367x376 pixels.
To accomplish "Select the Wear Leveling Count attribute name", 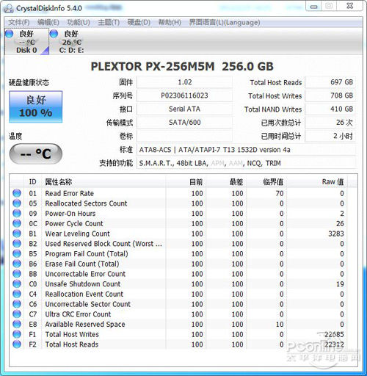I will click(x=78, y=234).
